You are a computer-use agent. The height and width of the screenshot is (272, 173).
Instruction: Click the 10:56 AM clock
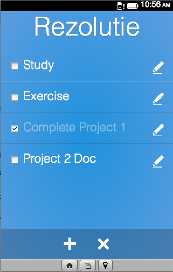(155, 5)
